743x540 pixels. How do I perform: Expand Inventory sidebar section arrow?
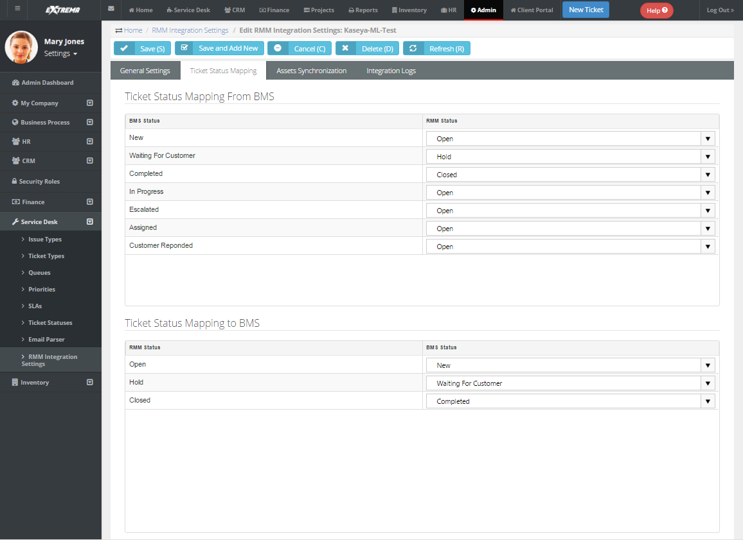click(90, 382)
